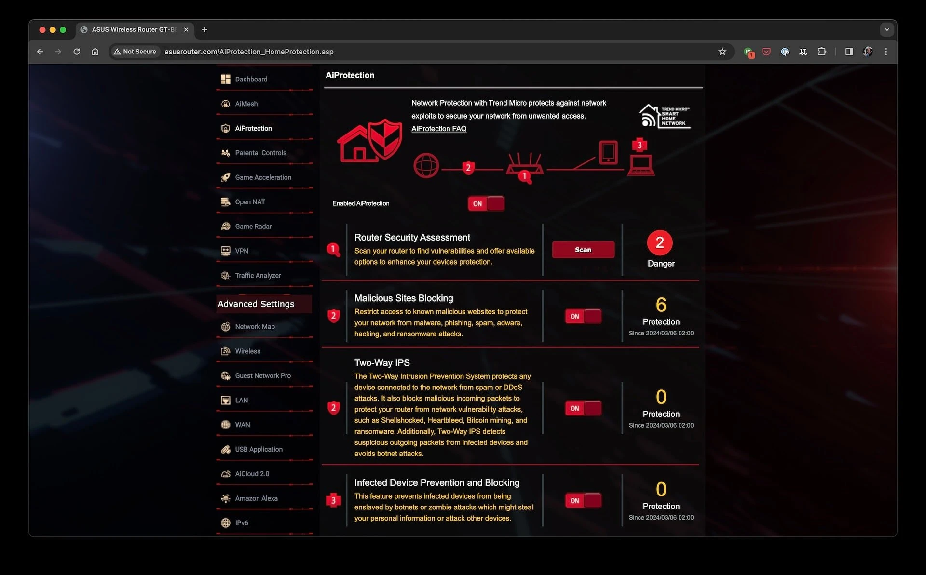This screenshot has width=926, height=575.
Task: Toggle Infected Device Prevention and Blocking switch
Action: (x=584, y=501)
